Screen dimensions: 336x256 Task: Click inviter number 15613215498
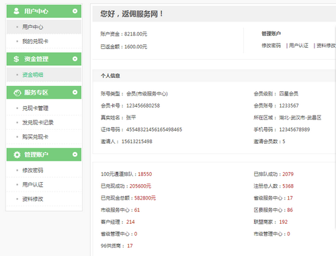137,141
